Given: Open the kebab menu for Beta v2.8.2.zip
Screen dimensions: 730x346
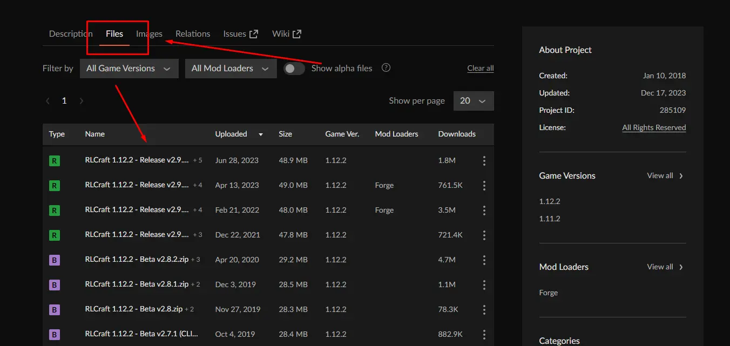Looking at the screenshot, I should coord(484,260).
